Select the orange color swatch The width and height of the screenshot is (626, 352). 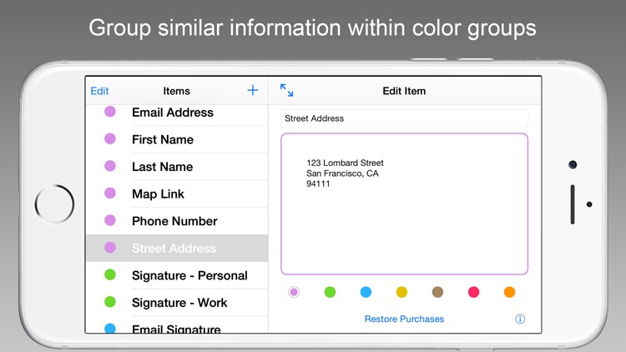tap(509, 292)
